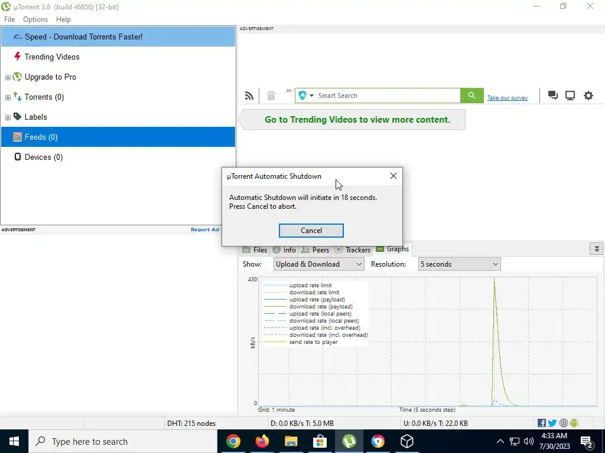Screen dimensions: 605x453
Task: Click the green search magnifier button
Action: (471, 96)
